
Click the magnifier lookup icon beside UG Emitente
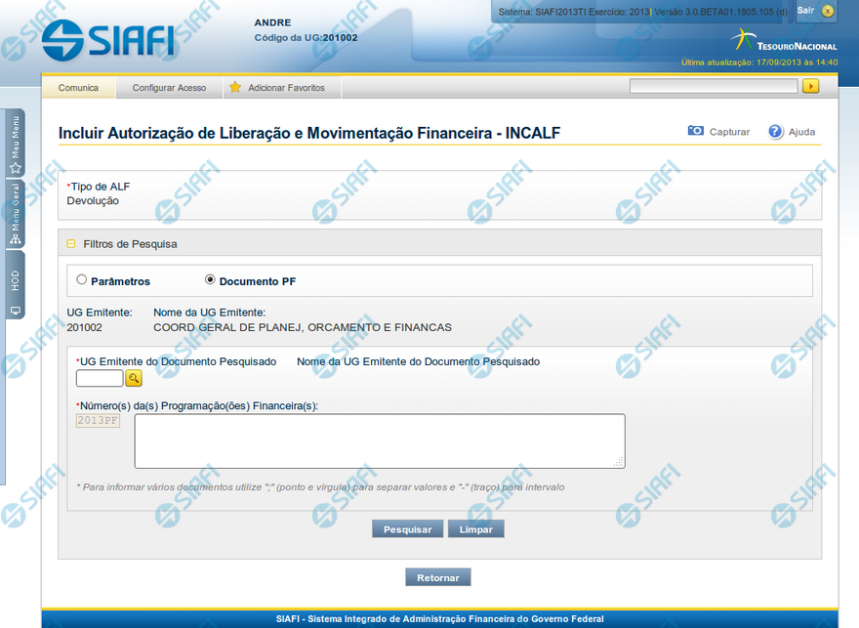click(134, 379)
